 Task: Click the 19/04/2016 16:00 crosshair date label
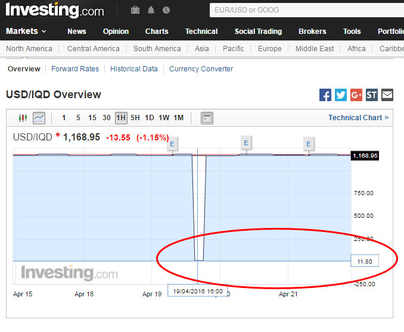198,291
